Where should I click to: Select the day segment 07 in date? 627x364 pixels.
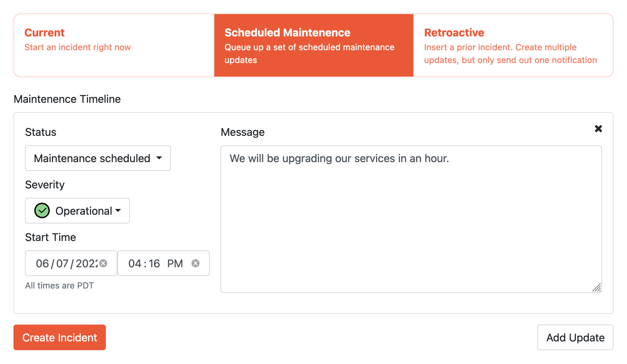(62, 264)
